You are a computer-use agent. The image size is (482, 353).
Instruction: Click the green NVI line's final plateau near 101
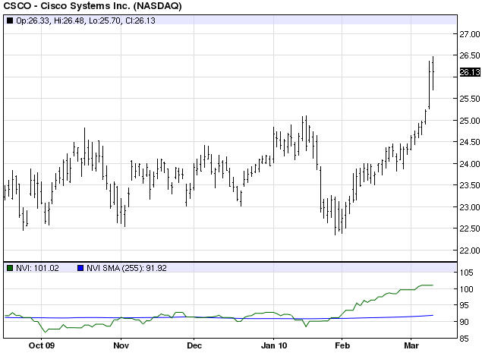click(427, 285)
